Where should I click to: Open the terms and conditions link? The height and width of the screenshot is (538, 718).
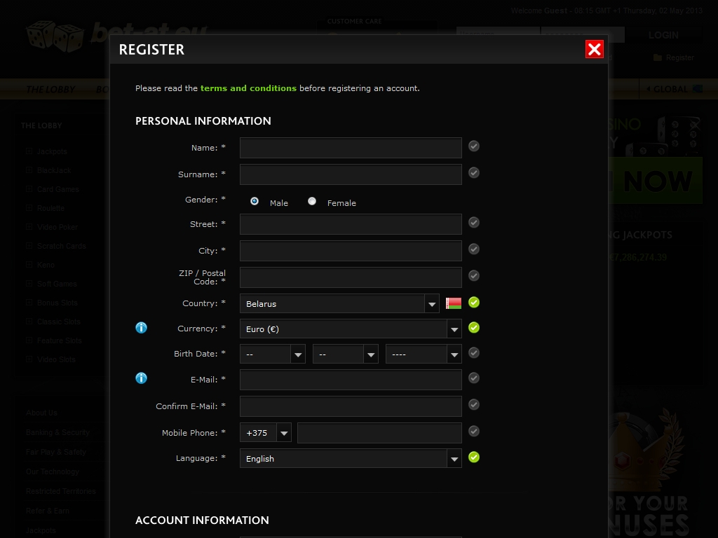248,88
